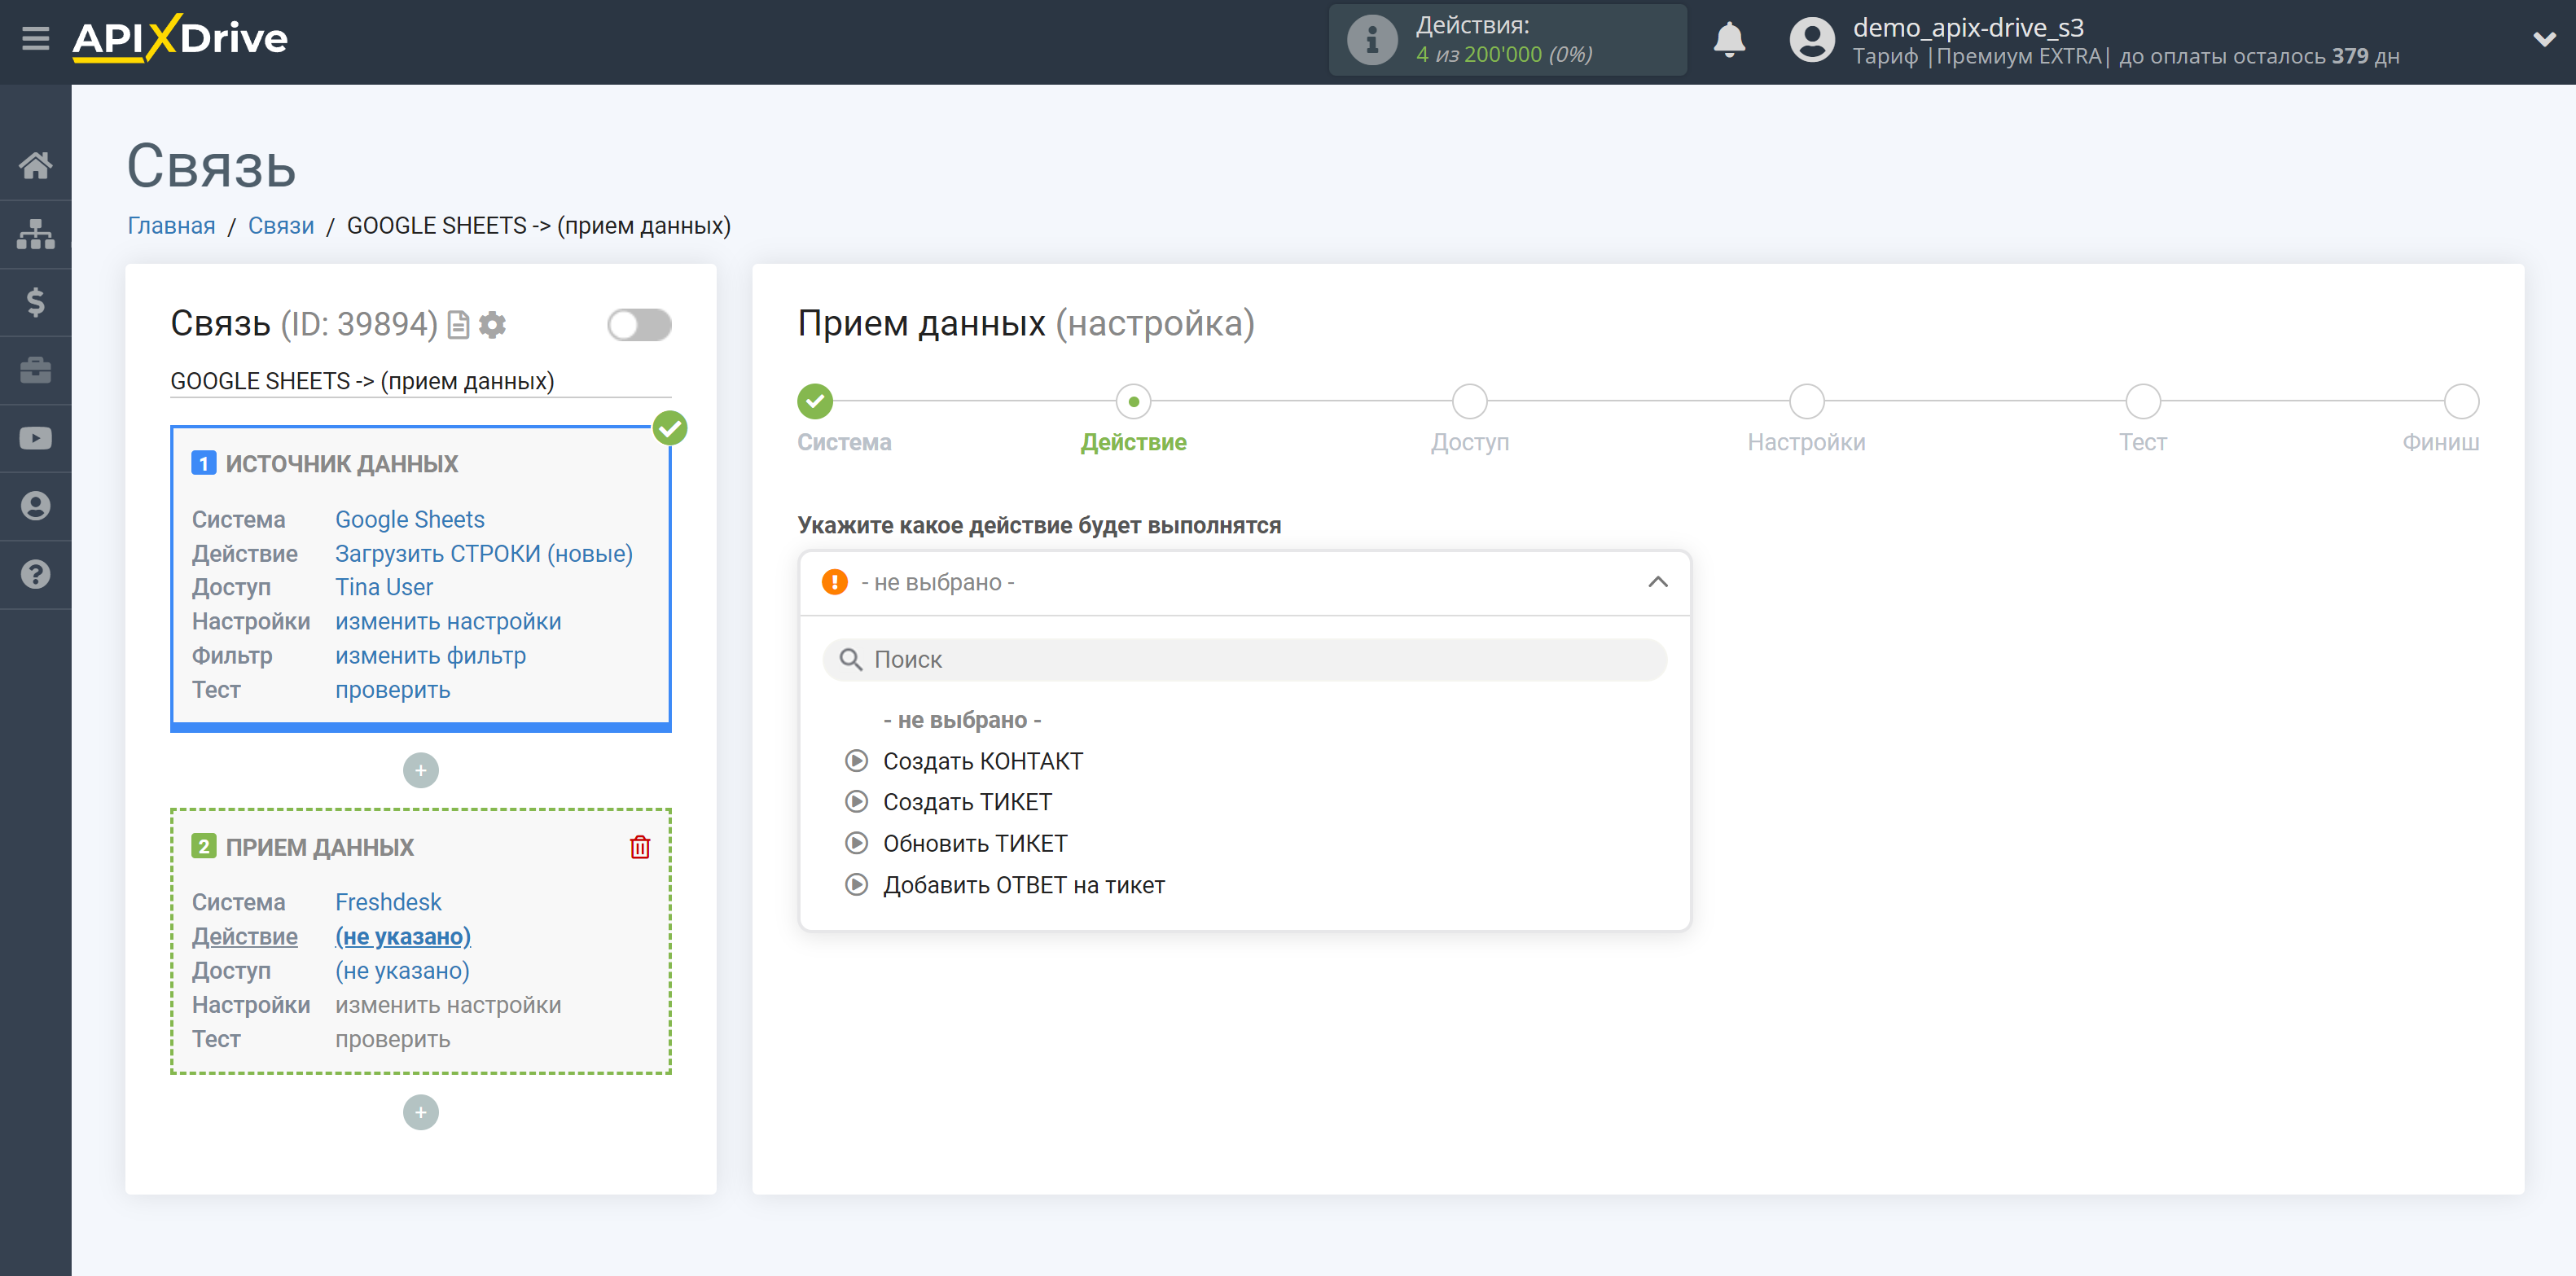Open the Главная breadcrumb link
Image resolution: width=2576 pixels, height=1276 pixels.
click(x=171, y=226)
